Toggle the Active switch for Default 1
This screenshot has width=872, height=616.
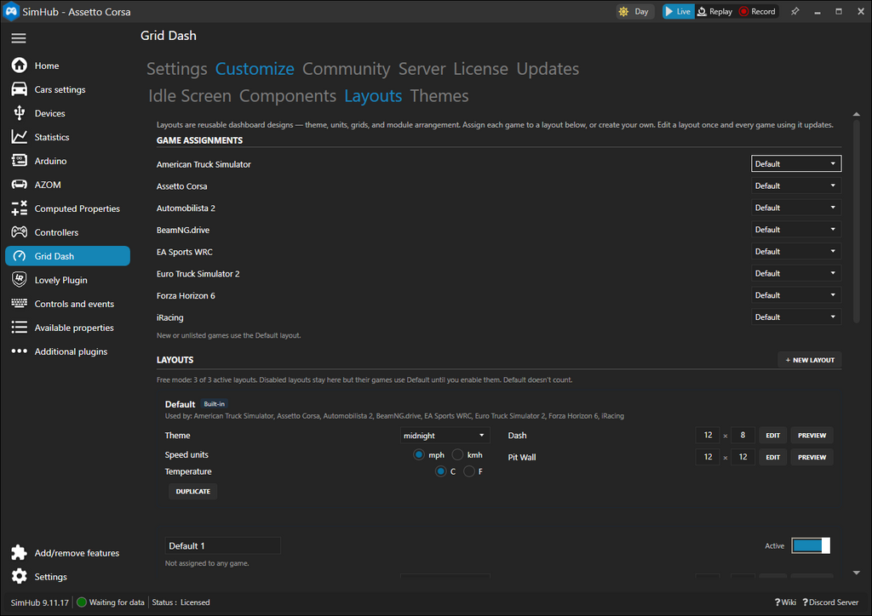(x=811, y=545)
